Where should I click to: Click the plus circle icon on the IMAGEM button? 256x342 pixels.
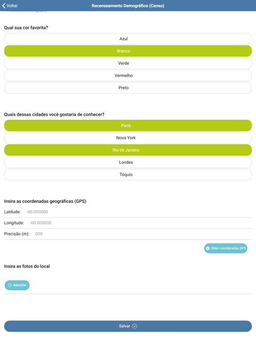pyautogui.click(x=10, y=285)
